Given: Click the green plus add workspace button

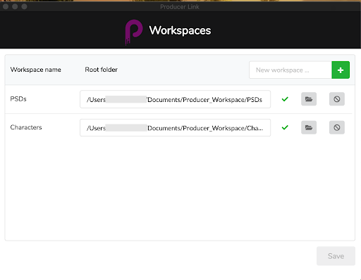Looking at the screenshot, I should coord(341,70).
